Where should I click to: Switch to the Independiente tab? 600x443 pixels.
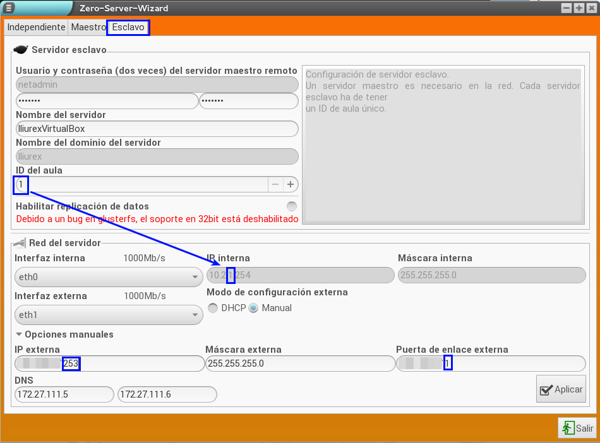36,28
